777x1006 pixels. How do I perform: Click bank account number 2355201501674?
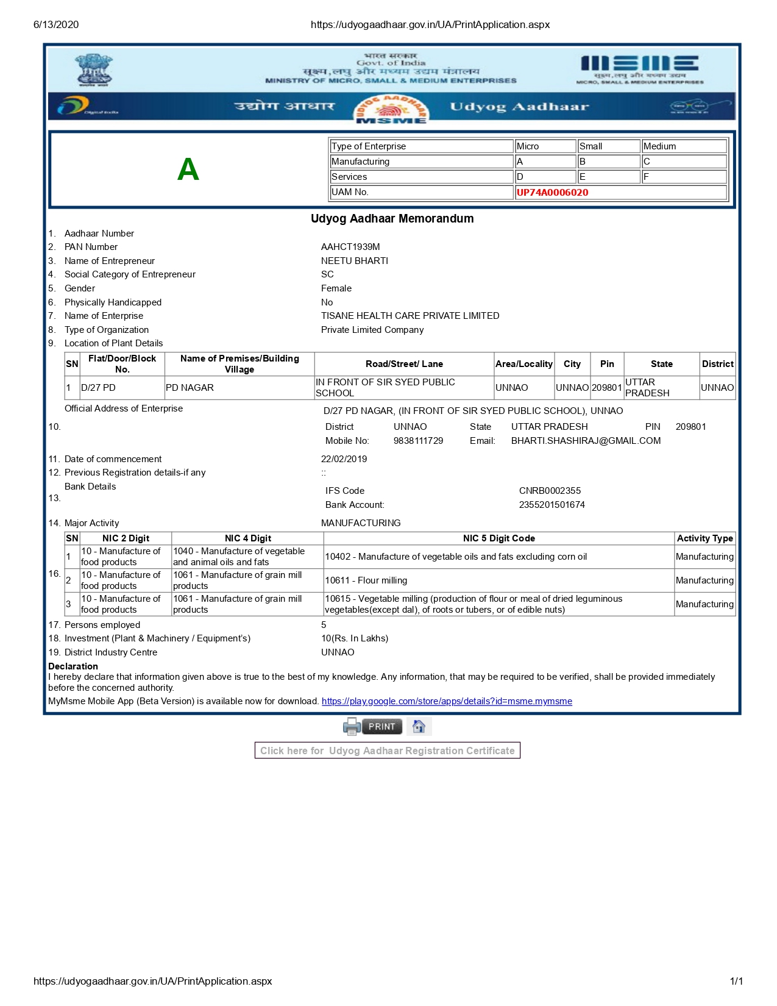pyautogui.click(x=552, y=505)
